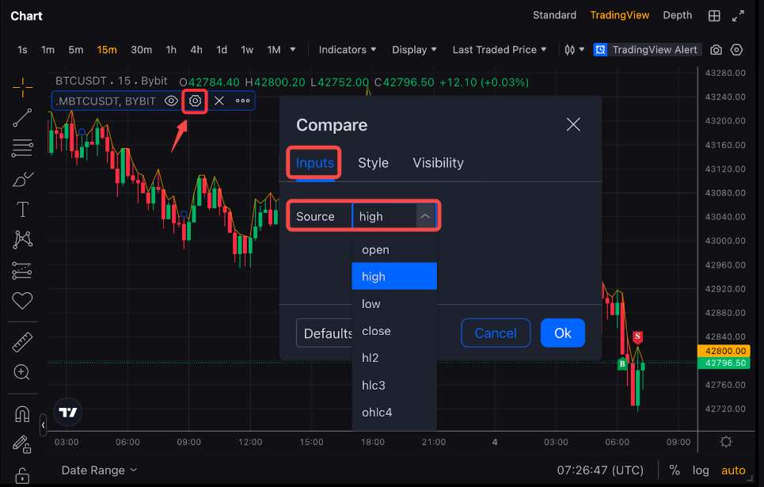Expand the Indicators dropdown
Screen dimensions: 764x487
[347, 50]
